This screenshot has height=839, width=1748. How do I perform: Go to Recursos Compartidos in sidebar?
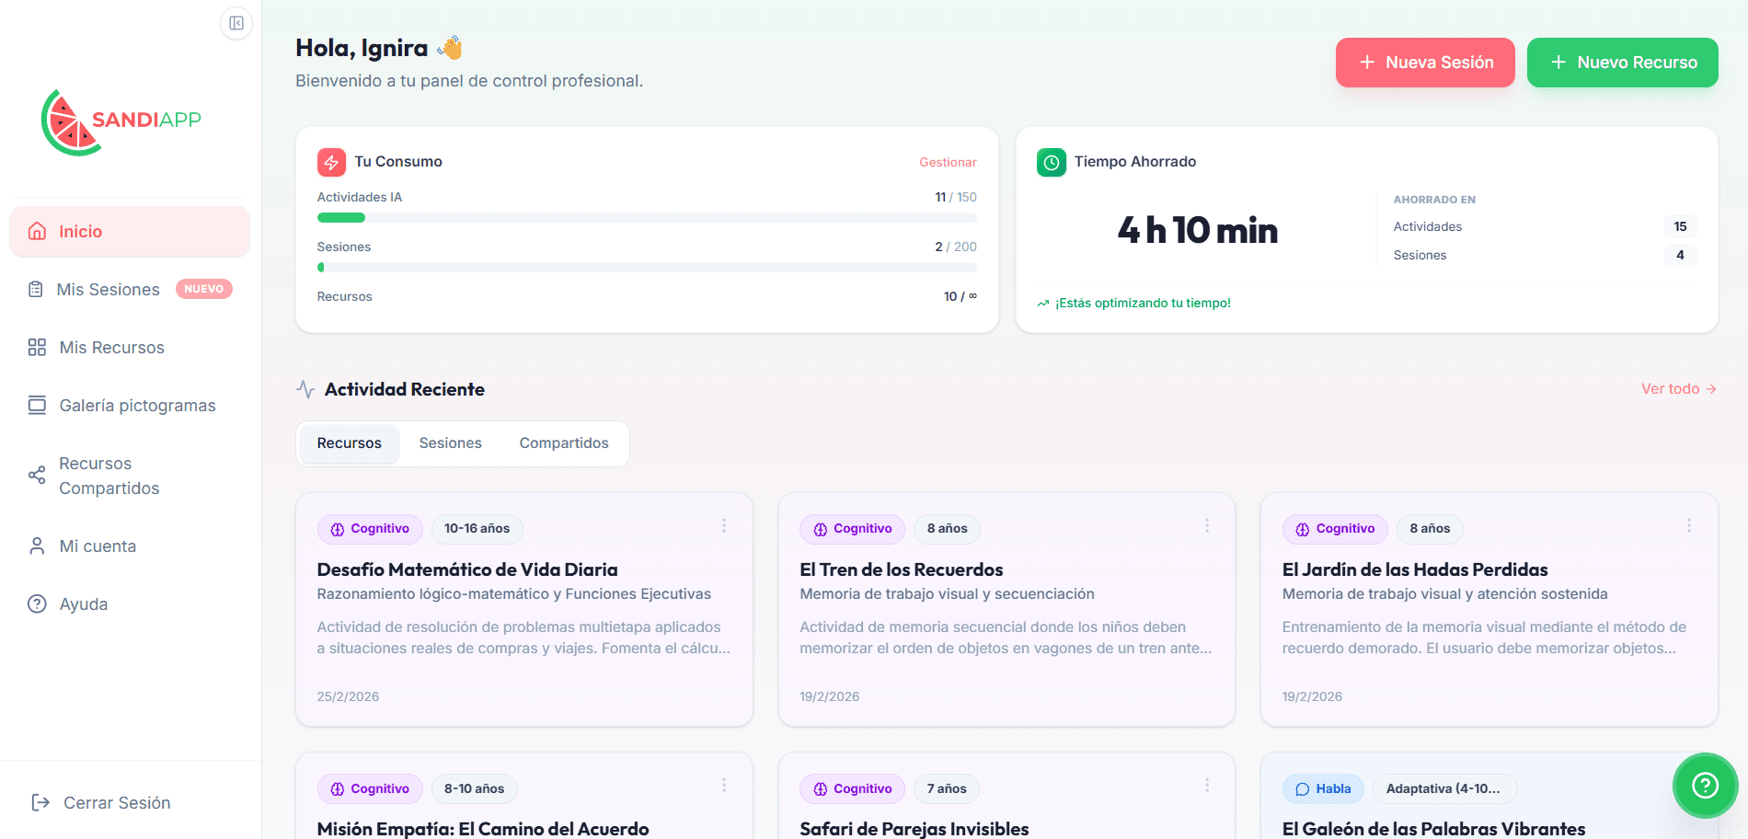pyautogui.click(x=109, y=476)
